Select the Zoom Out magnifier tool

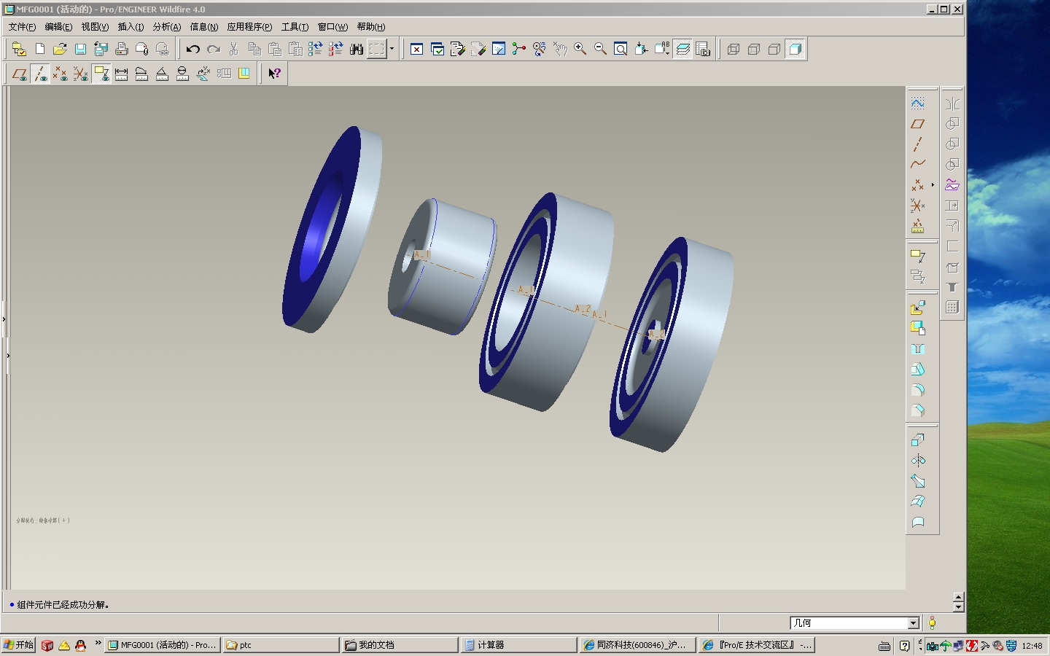coord(601,50)
